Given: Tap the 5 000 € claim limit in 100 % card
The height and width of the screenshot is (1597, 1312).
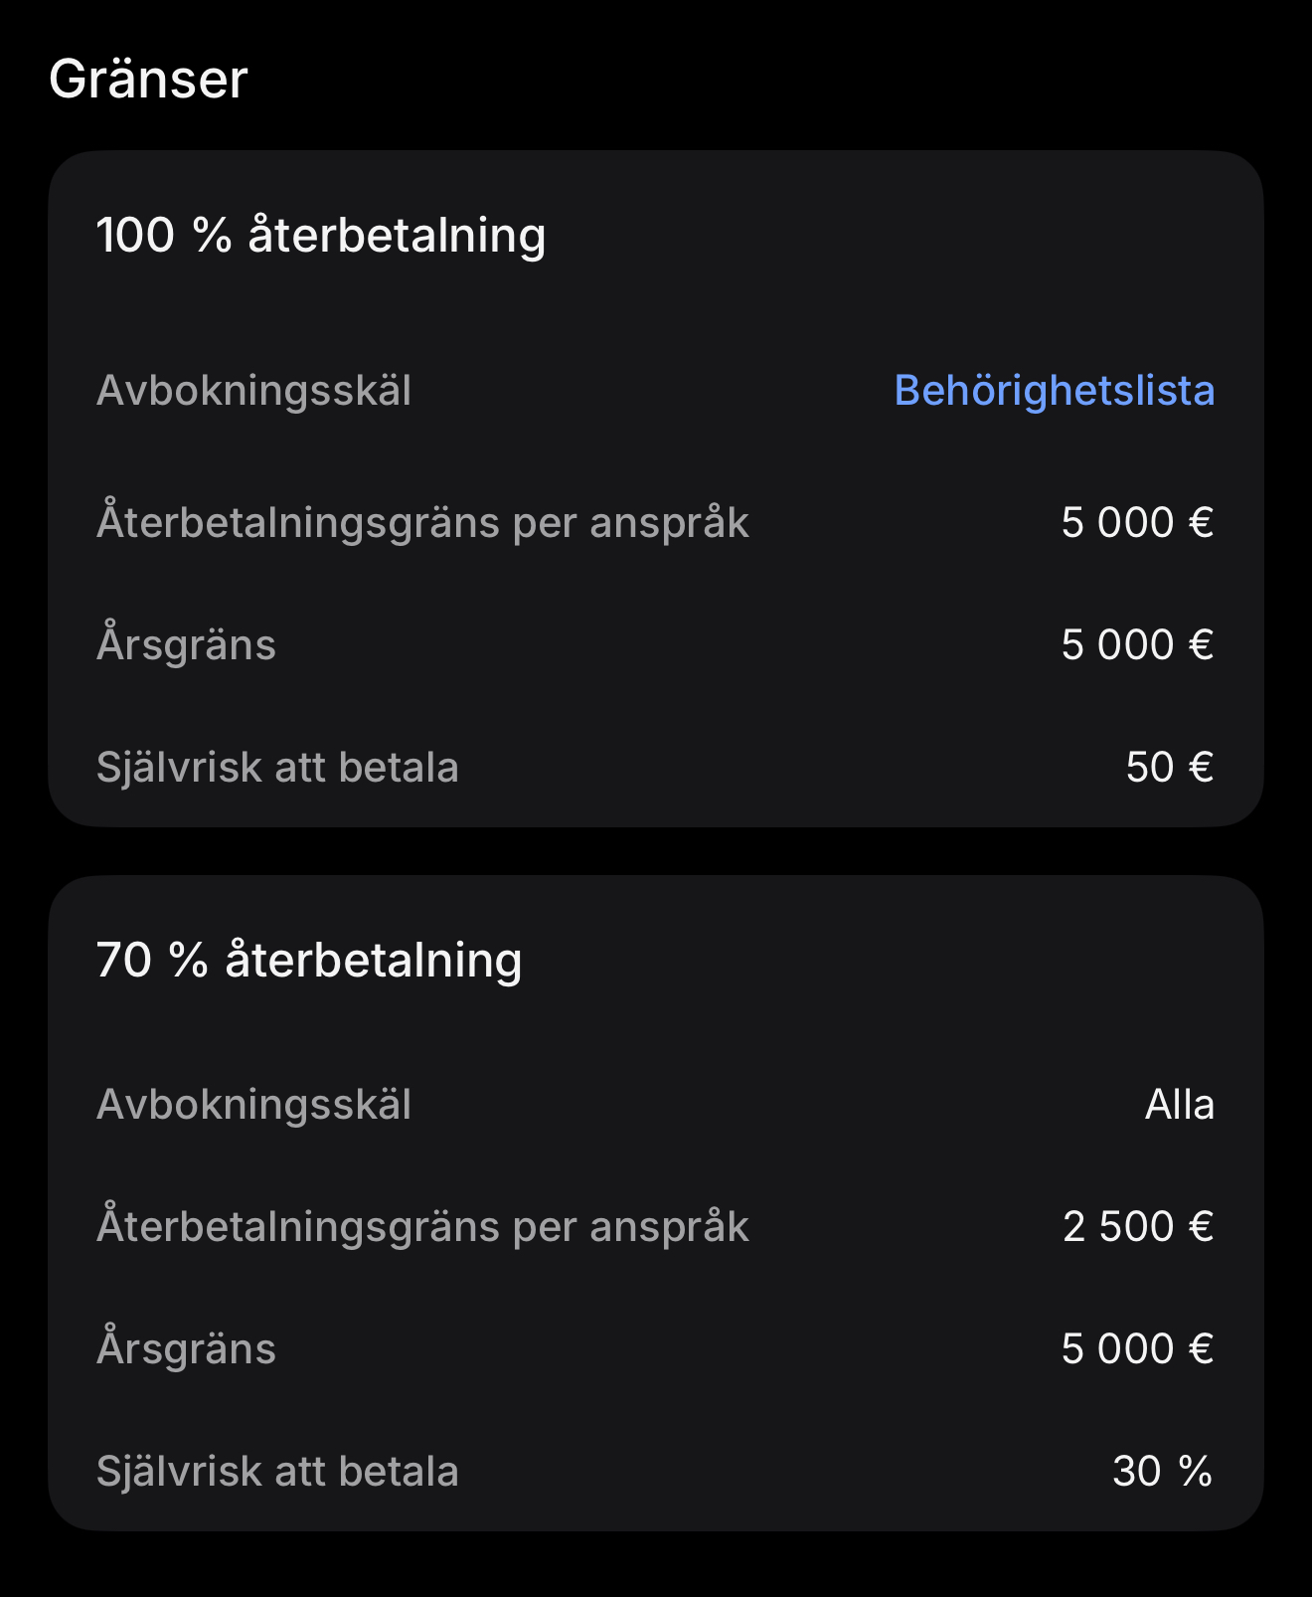Looking at the screenshot, I should pos(1137,523).
